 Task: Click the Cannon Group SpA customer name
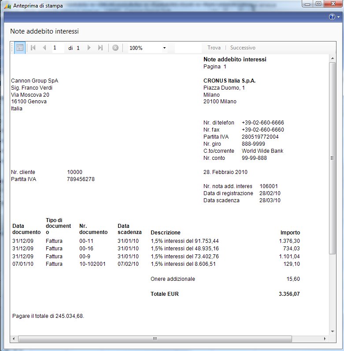click(x=35, y=81)
